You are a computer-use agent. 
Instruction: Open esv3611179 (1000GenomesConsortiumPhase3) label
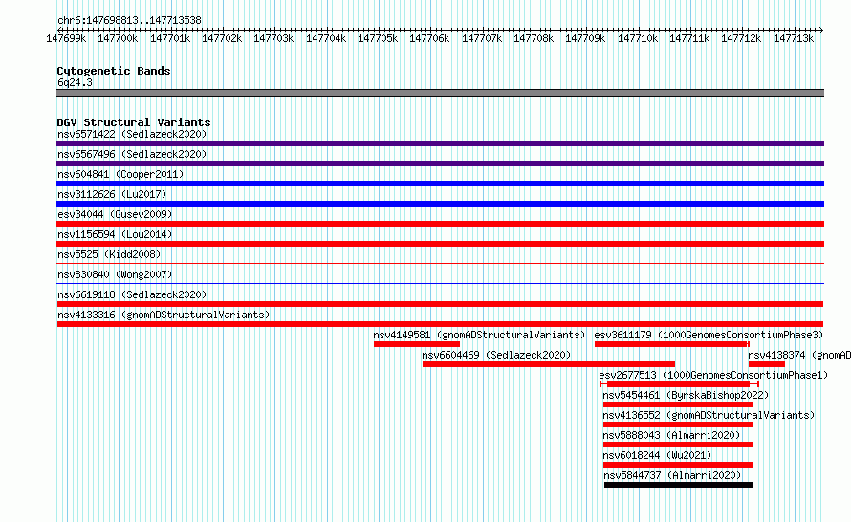click(x=709, y=335)
